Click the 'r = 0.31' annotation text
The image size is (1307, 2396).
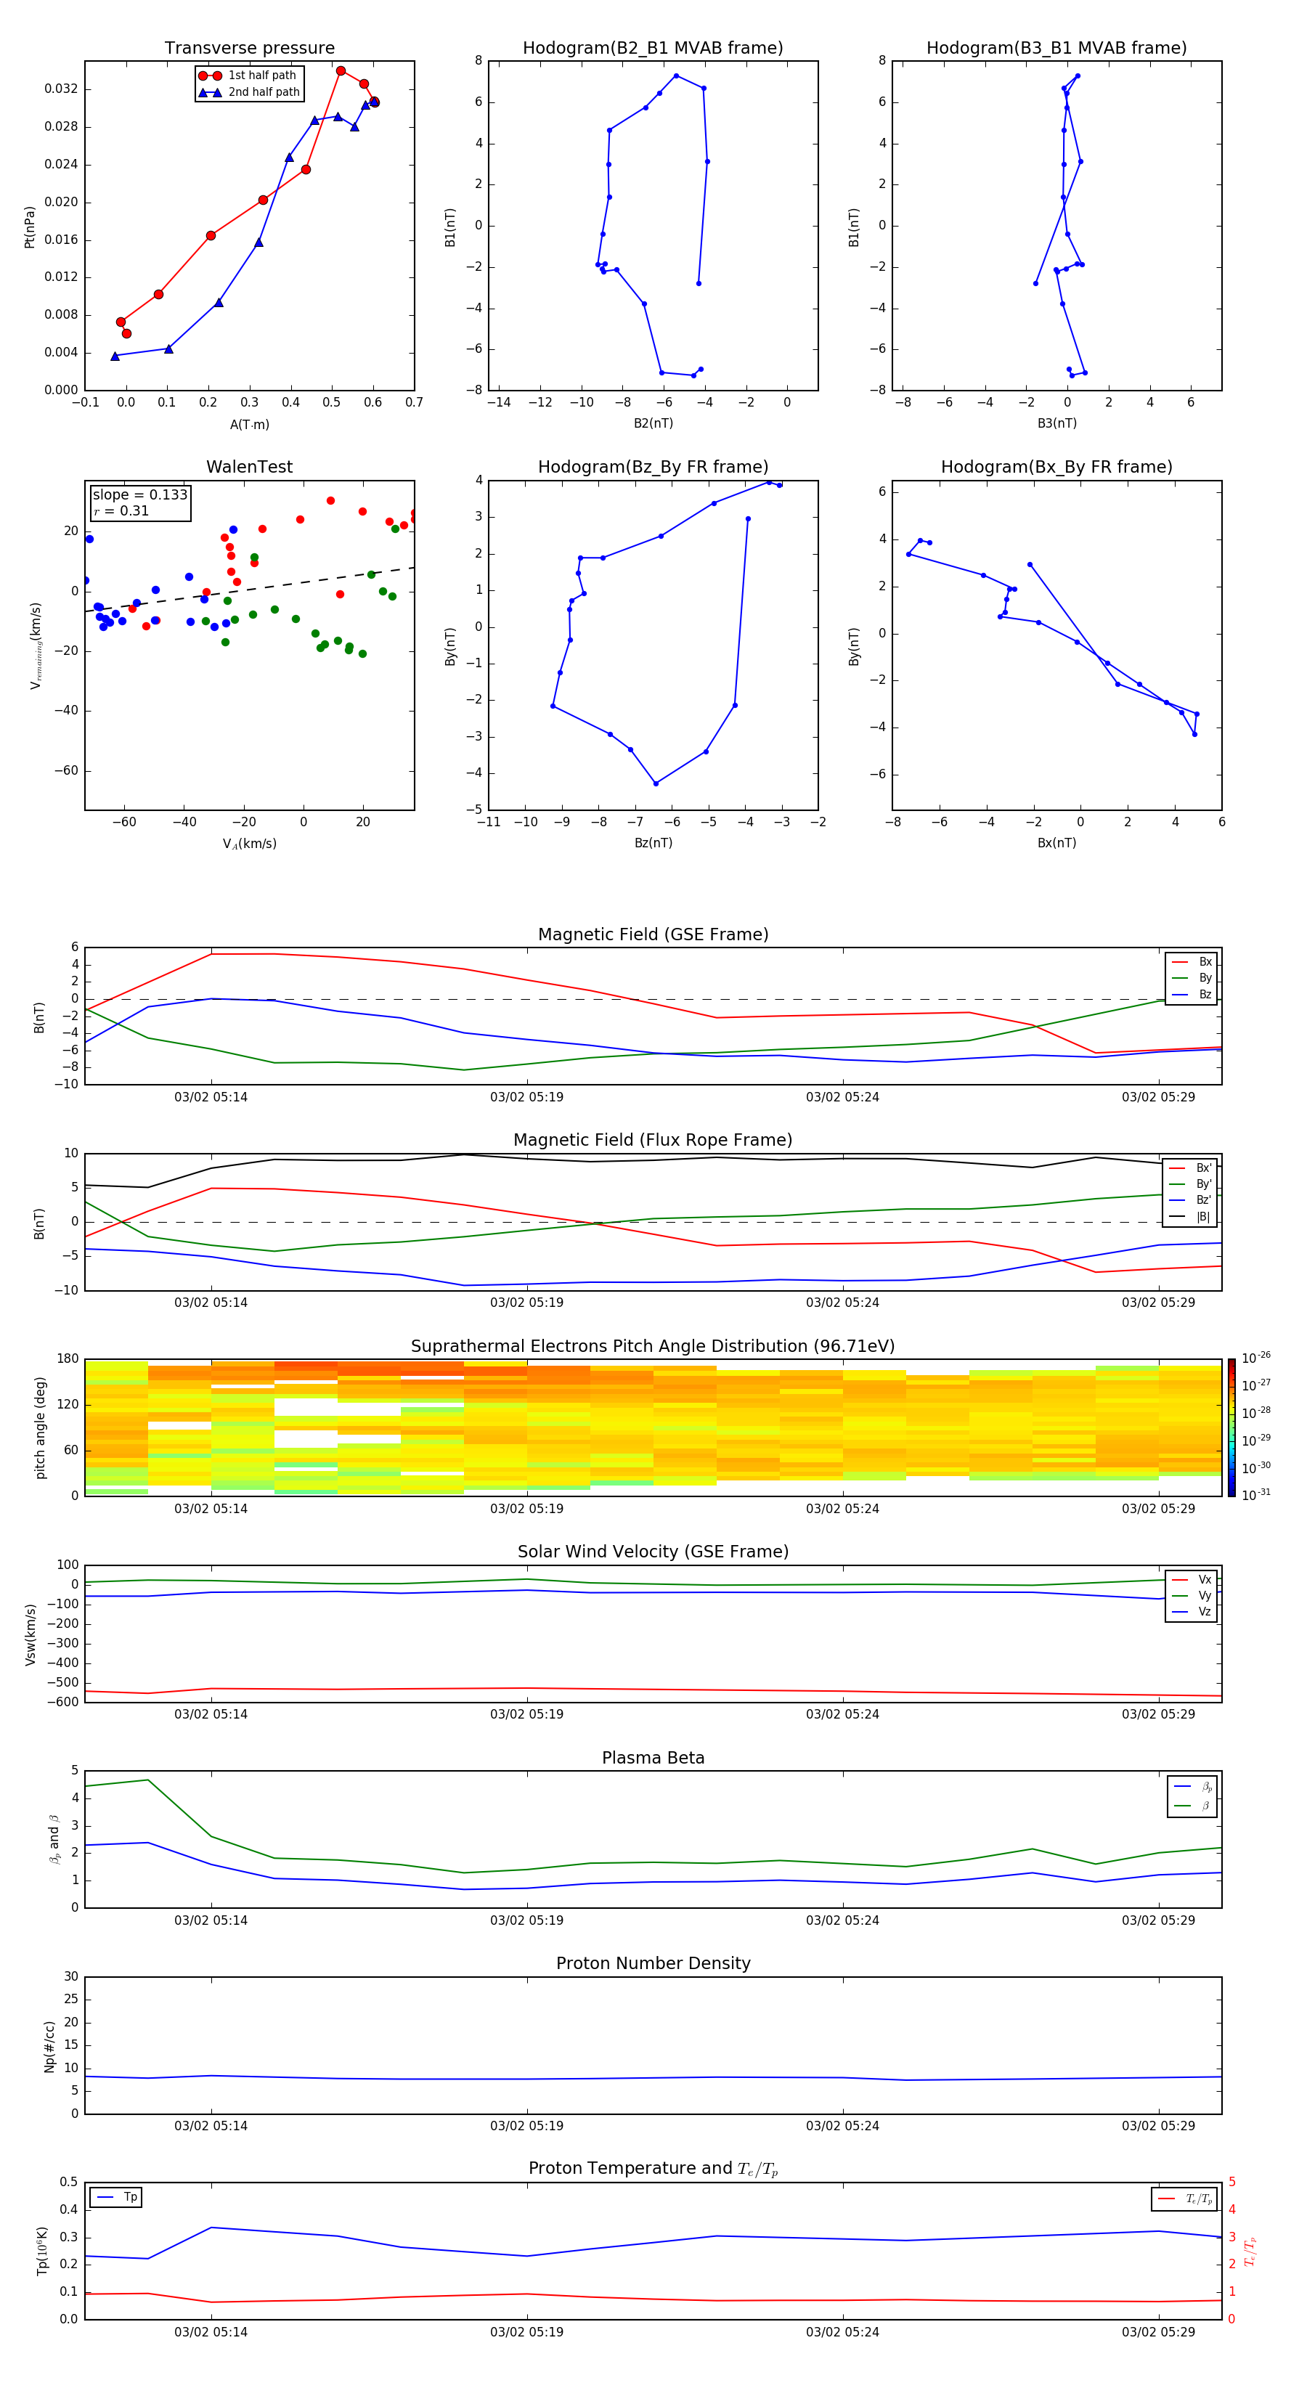(121, 510)
